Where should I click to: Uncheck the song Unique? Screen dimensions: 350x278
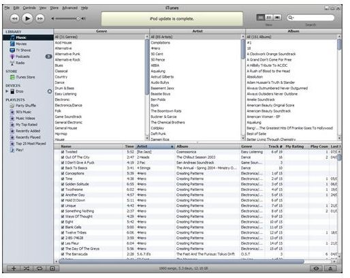point(63,206)
